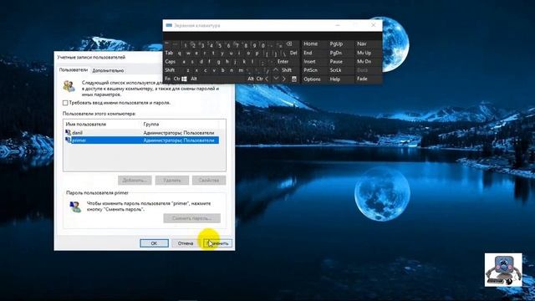Toggle the Fade key on on-screen keyboard
The width and height of the screenshot is (535, 301).
coord(362,79)
